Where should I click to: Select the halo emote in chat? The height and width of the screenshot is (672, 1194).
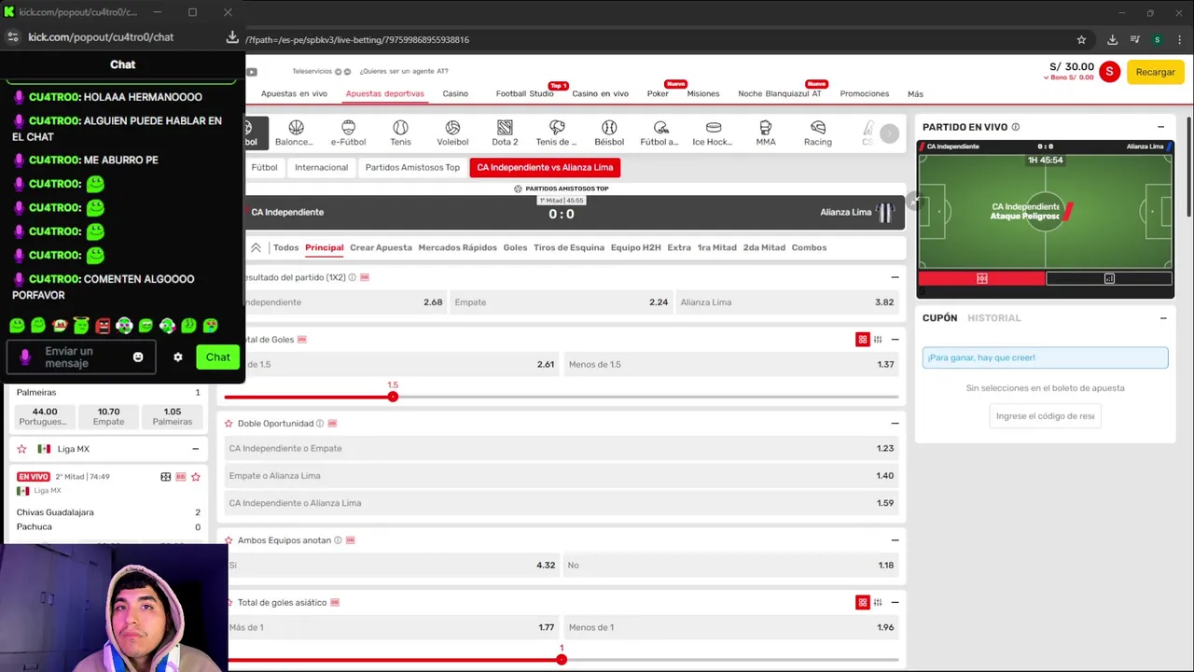pos(81,326)
